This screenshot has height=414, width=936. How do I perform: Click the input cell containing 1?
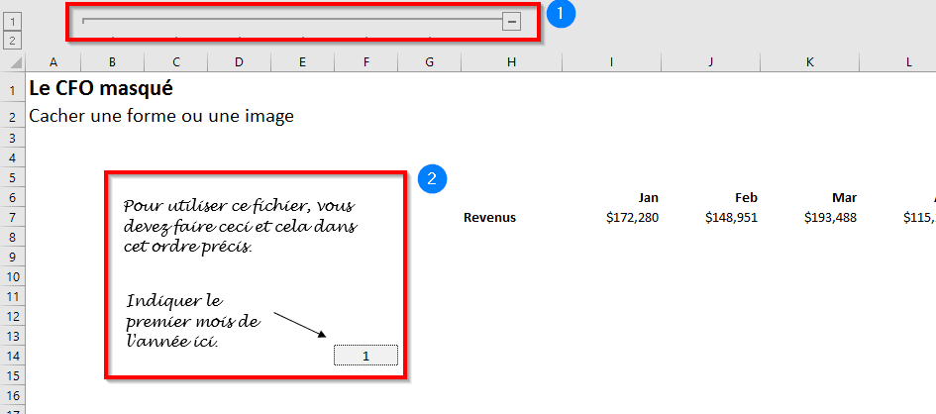tap(365, 356)
